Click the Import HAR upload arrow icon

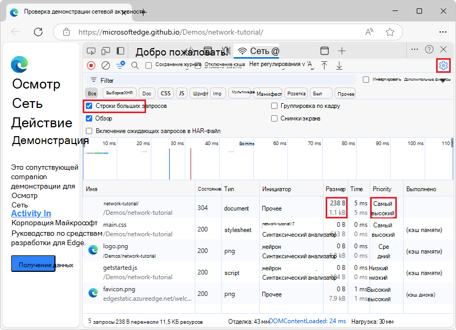324,65
